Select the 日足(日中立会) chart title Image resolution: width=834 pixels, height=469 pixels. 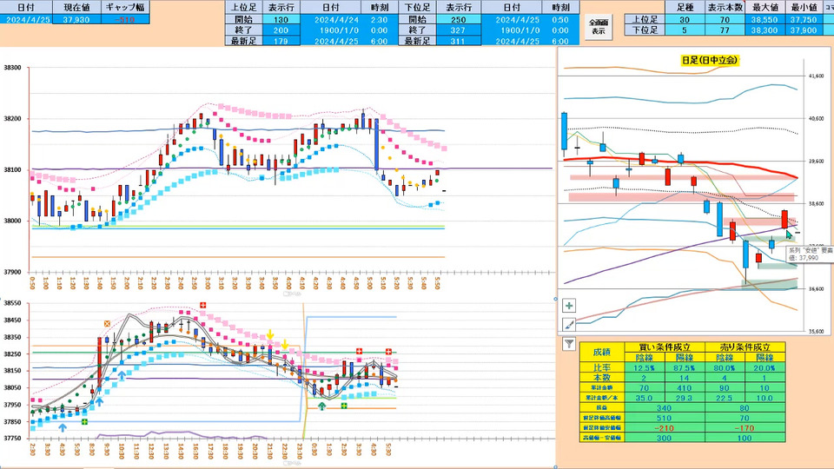coord(710,60)
